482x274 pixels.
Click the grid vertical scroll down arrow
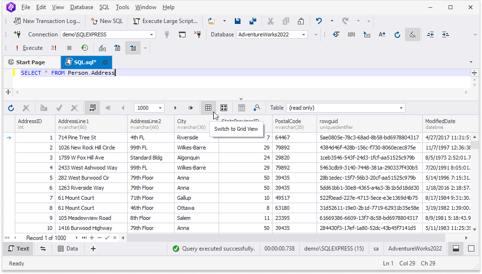[475, 229]
